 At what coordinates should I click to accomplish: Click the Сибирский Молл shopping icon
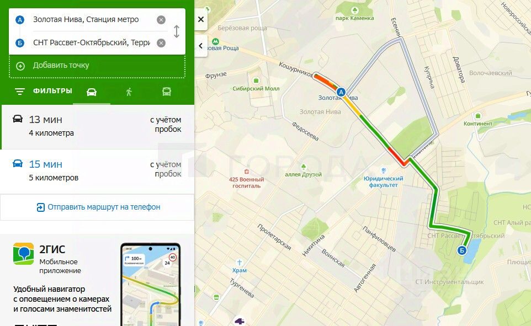(x=256, y=81)
